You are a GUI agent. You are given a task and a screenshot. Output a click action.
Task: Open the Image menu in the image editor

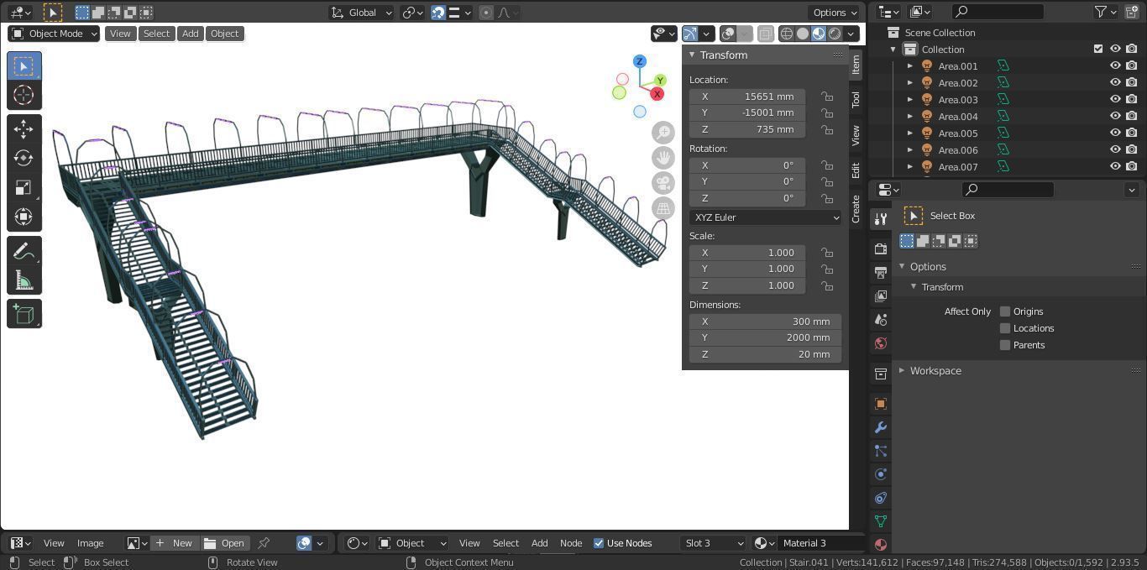pos(90,543)
